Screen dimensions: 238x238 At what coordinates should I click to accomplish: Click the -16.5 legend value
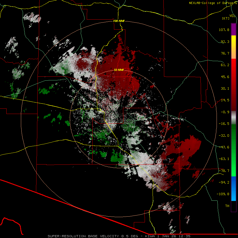[224, 124]
